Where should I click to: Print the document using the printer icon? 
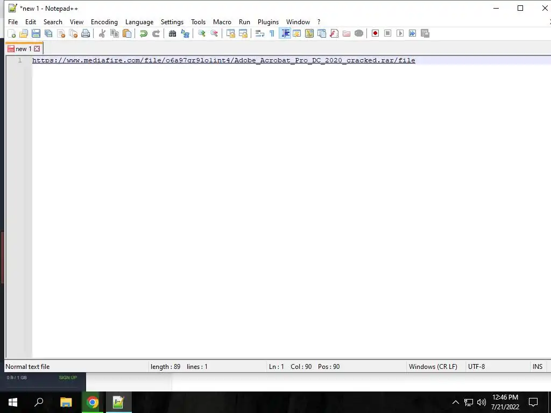(x=86, y=33)
